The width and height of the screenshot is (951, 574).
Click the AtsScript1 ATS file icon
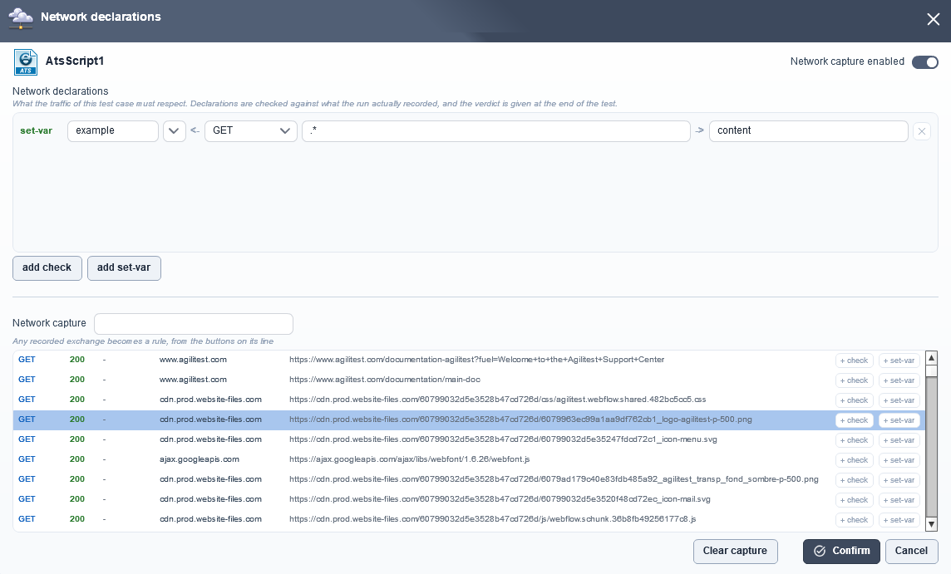[26, 61]
